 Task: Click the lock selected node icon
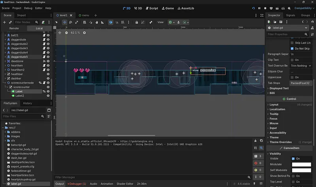(x=136, y=22)
